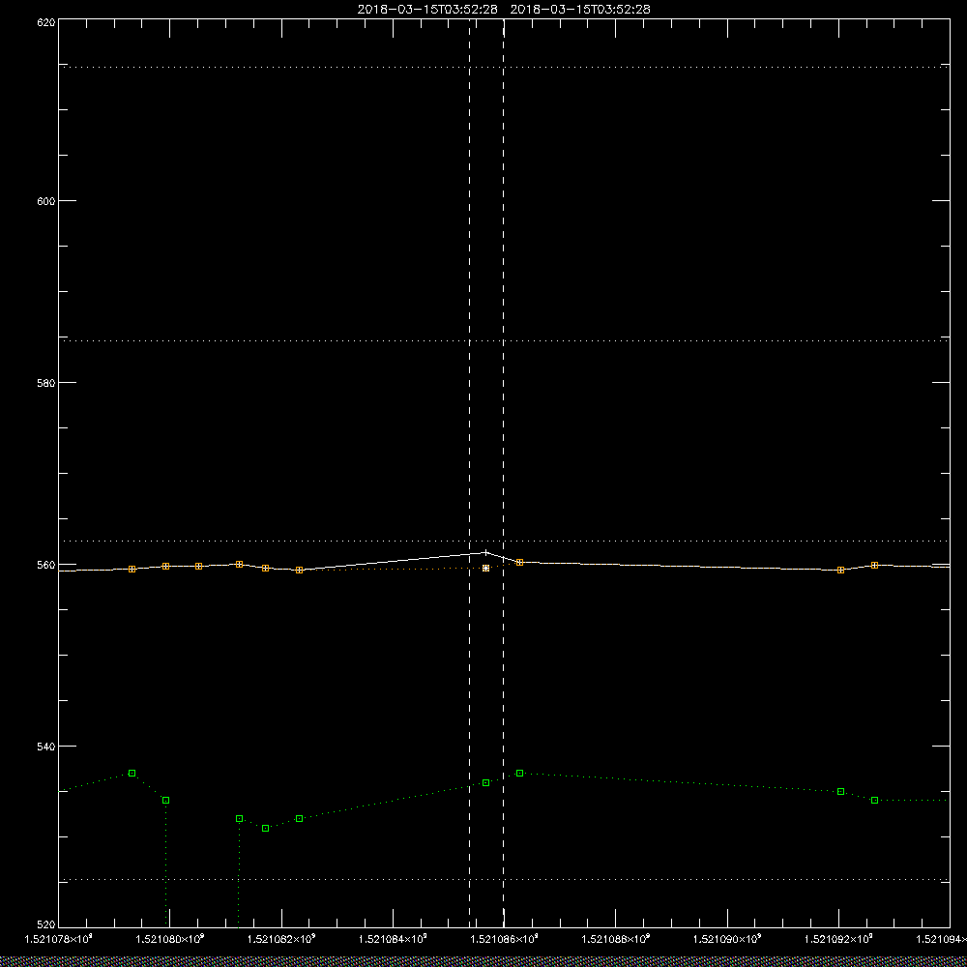
Task: Click the first 2018-03-15T03:52:28 timestamp in the title
Action: 427,10
